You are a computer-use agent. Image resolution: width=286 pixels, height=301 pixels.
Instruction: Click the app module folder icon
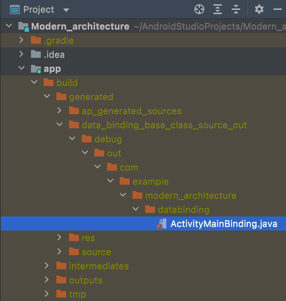click(36, 69)
